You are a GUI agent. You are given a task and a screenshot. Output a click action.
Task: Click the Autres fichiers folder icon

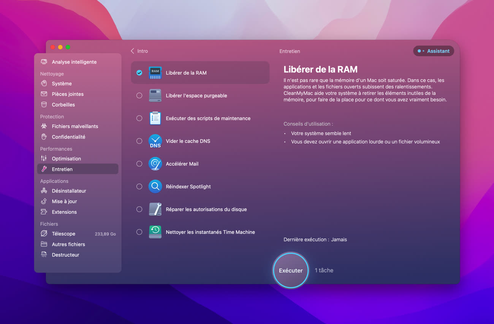44,244
